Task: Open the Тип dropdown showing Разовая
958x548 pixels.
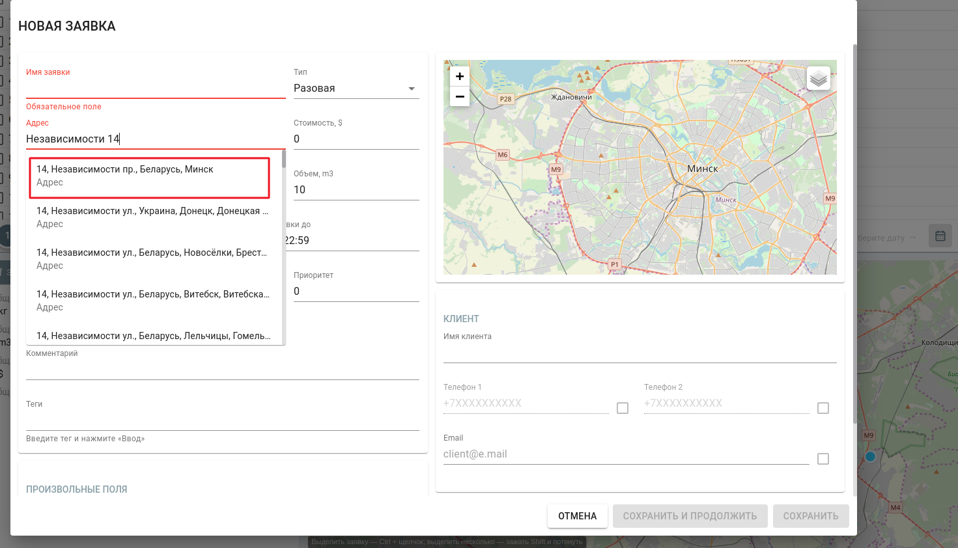Action: (356, 89)
